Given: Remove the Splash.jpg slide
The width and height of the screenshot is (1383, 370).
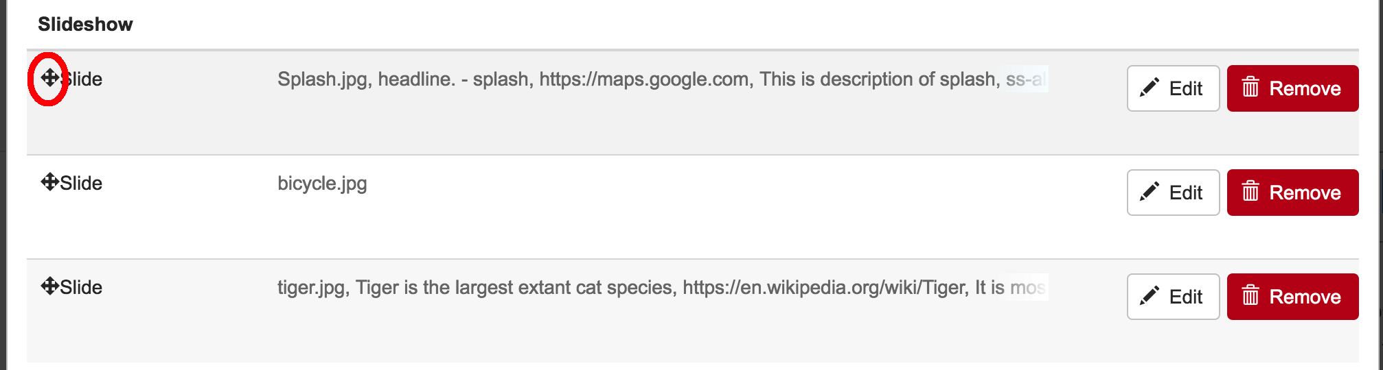Looking at the screenshot, I should [x=1292, y=88].
